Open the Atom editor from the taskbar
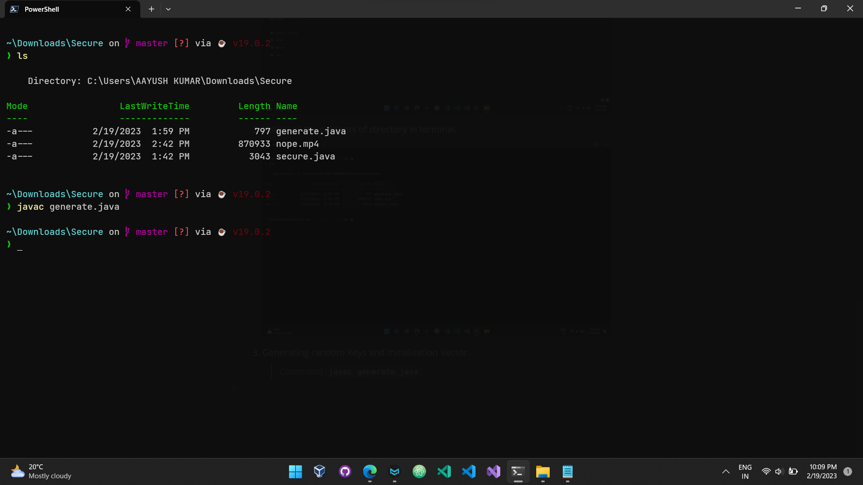The width and height of the screenshot is (863, 485). coord(419,472)
